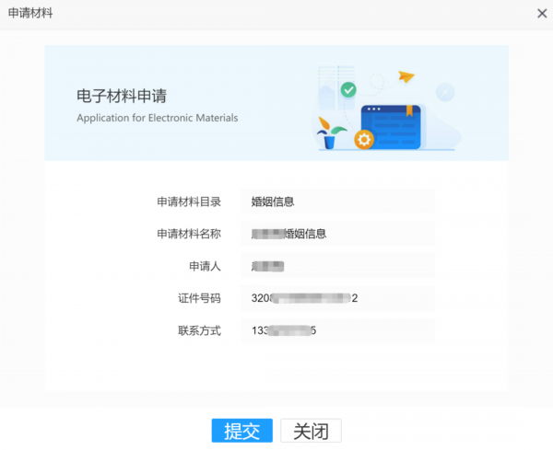Focus the 申请材料名称 input field
Screen dimensions: 553x450
(337, 234)
